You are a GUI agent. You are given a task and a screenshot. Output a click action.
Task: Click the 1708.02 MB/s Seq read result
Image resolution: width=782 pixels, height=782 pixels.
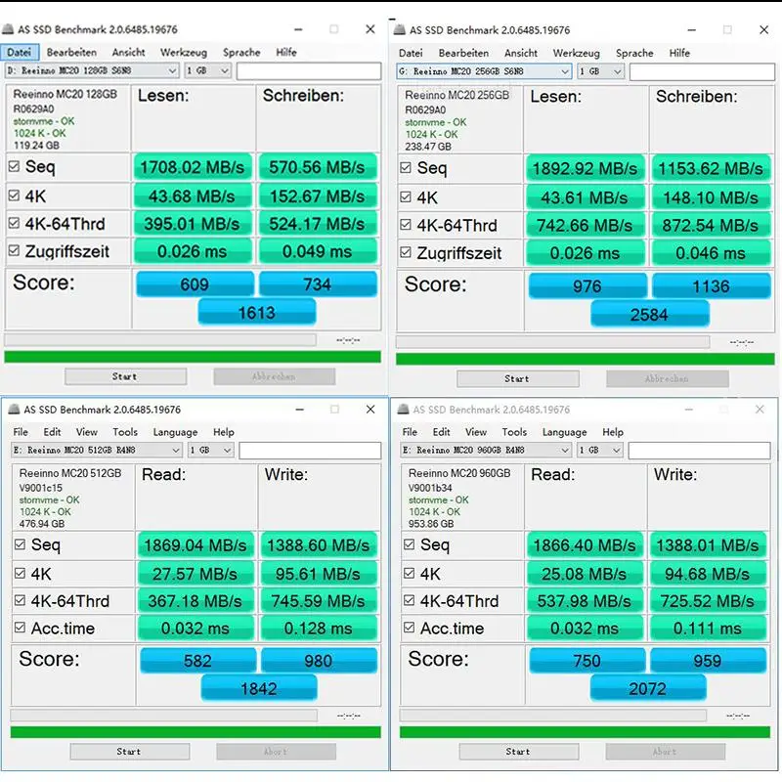coord(193,167)
